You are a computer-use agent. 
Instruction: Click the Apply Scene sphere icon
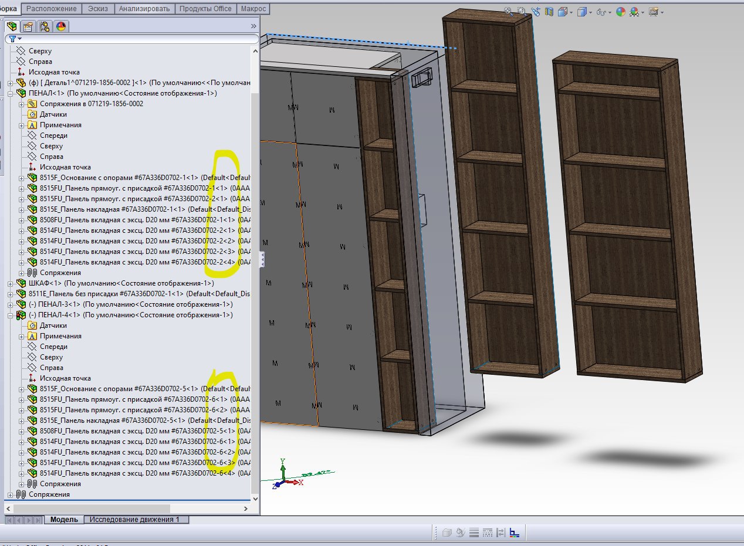click(x=635, y=11)
